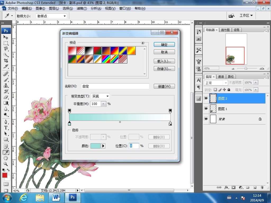Toggle lock transparent pixels
Viewport: 271px width, 203px height.
point(215,90)
